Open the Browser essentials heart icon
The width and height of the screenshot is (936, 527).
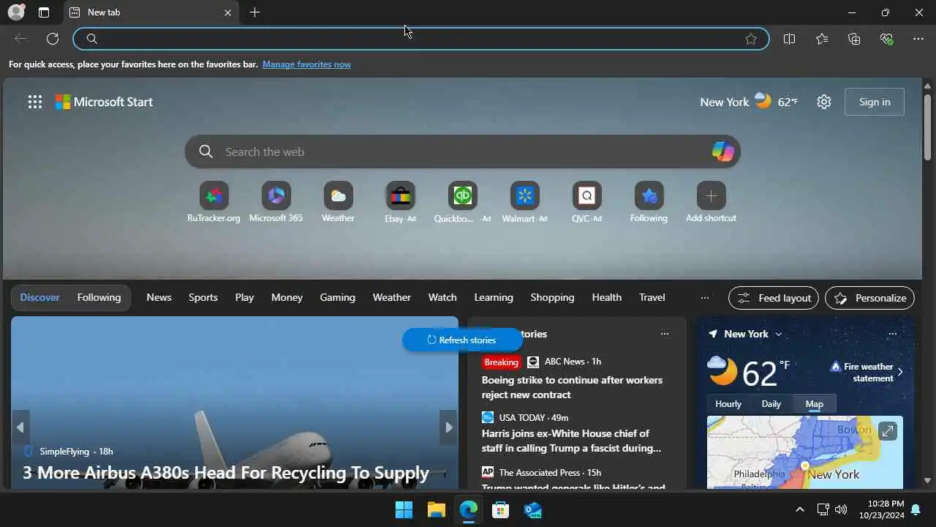pos(886,39)
